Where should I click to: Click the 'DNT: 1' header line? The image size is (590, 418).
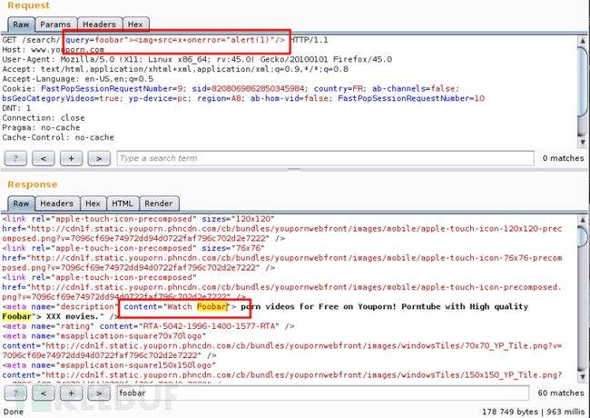[x=16, y=108]
